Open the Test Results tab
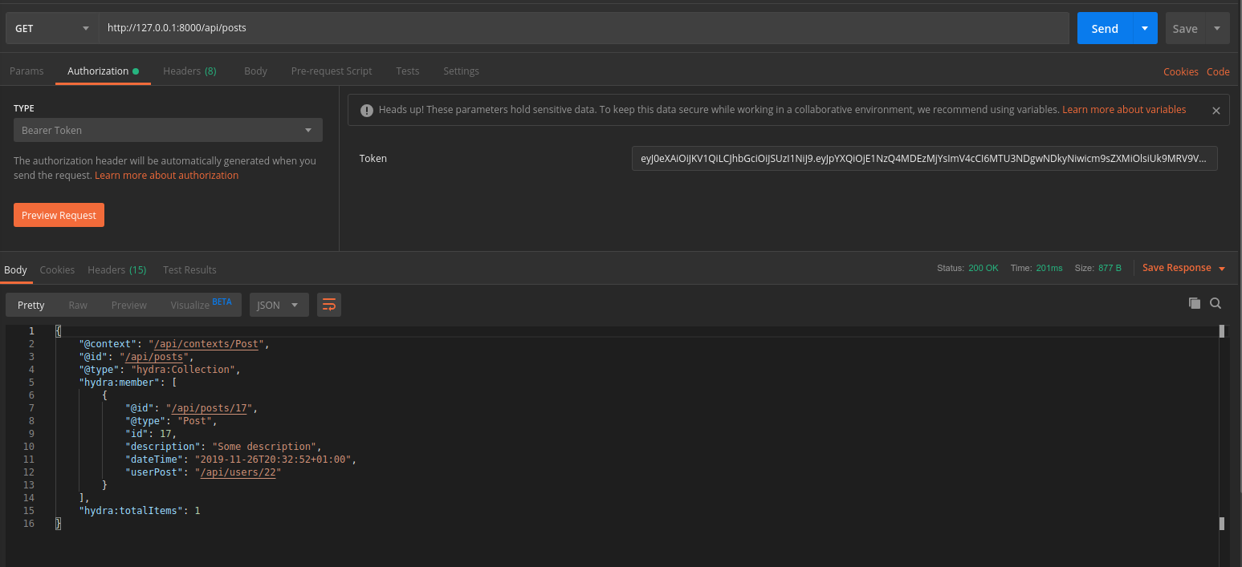 pos(189,269)
